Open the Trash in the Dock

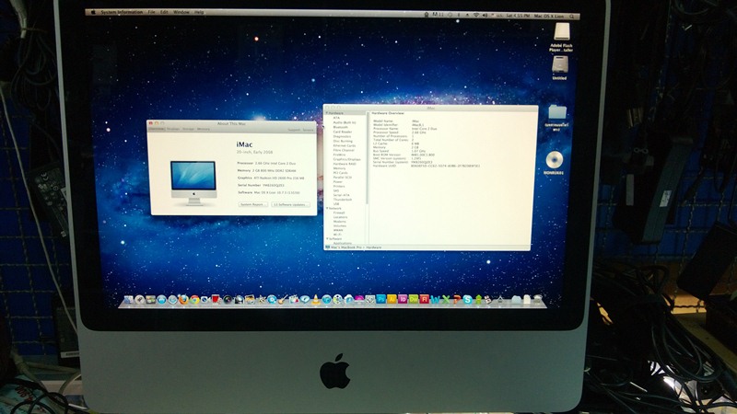[x=538, y=299]
